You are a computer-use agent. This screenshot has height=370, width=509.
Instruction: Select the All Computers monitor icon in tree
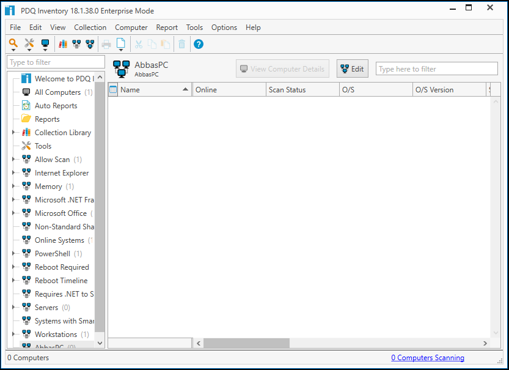click(26, 92)
